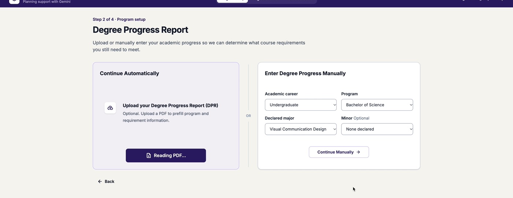Open the Minor dropdown
Screen dimensions: 513x198
coord(377,129)
